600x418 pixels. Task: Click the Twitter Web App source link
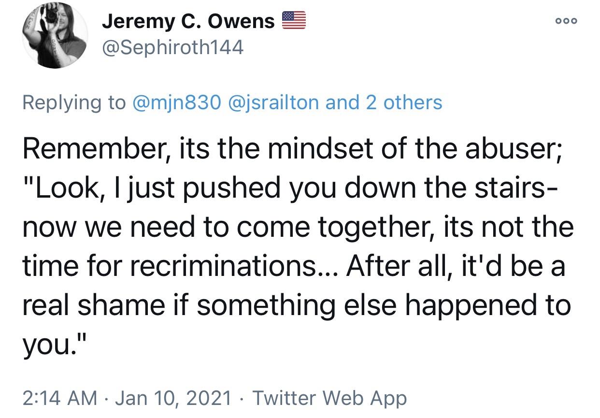click(x=329, y=398)
